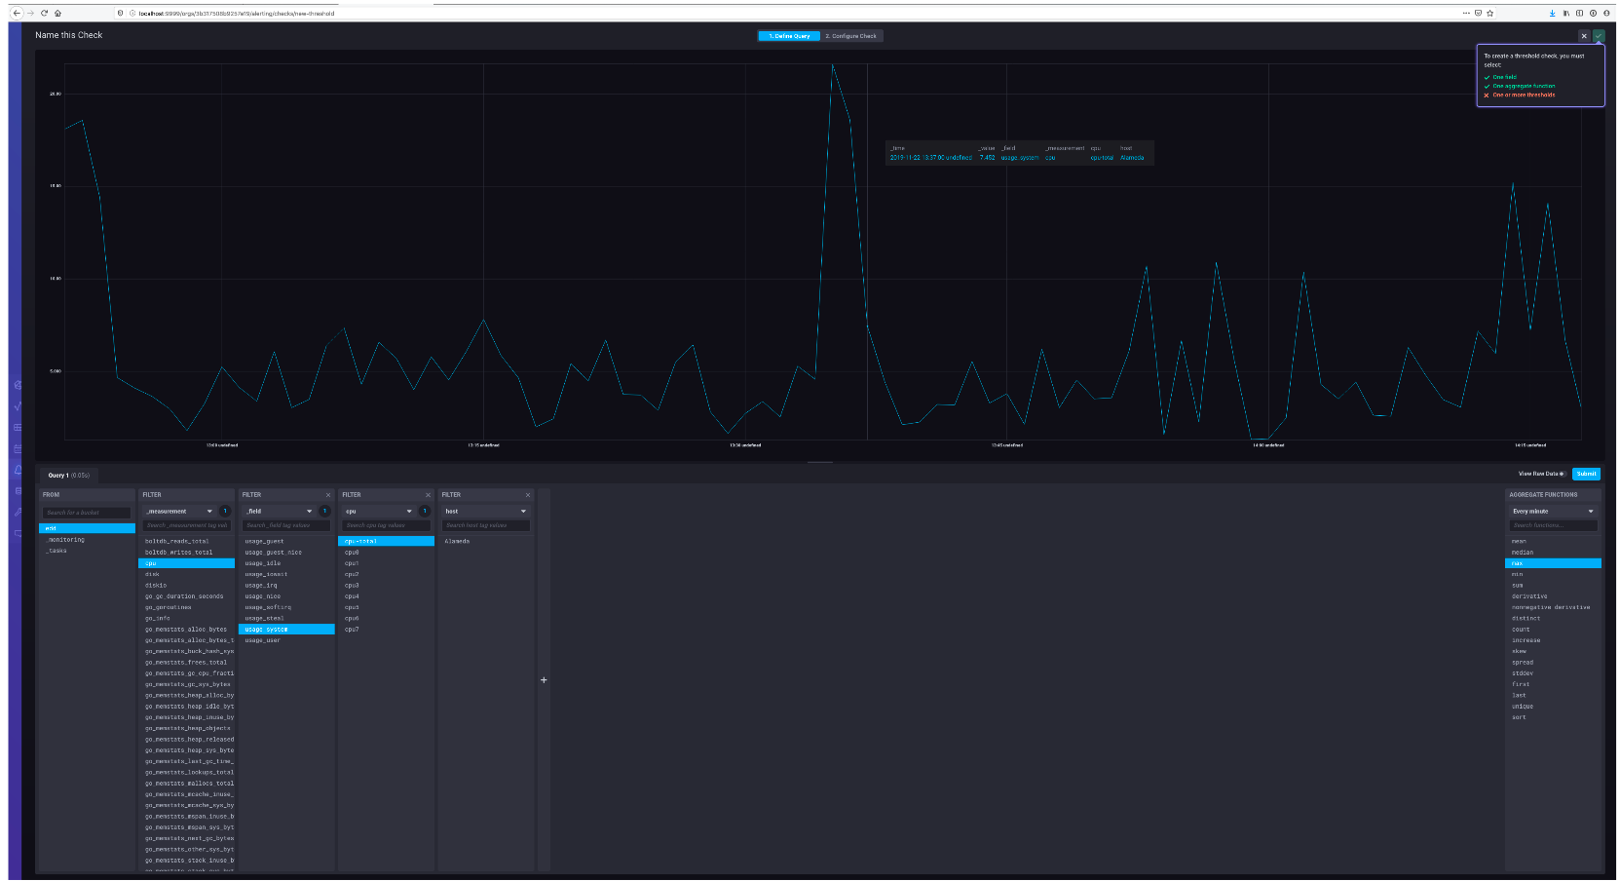
Task: Select the cpu7 tag value
Action: (x=386, y=630)
